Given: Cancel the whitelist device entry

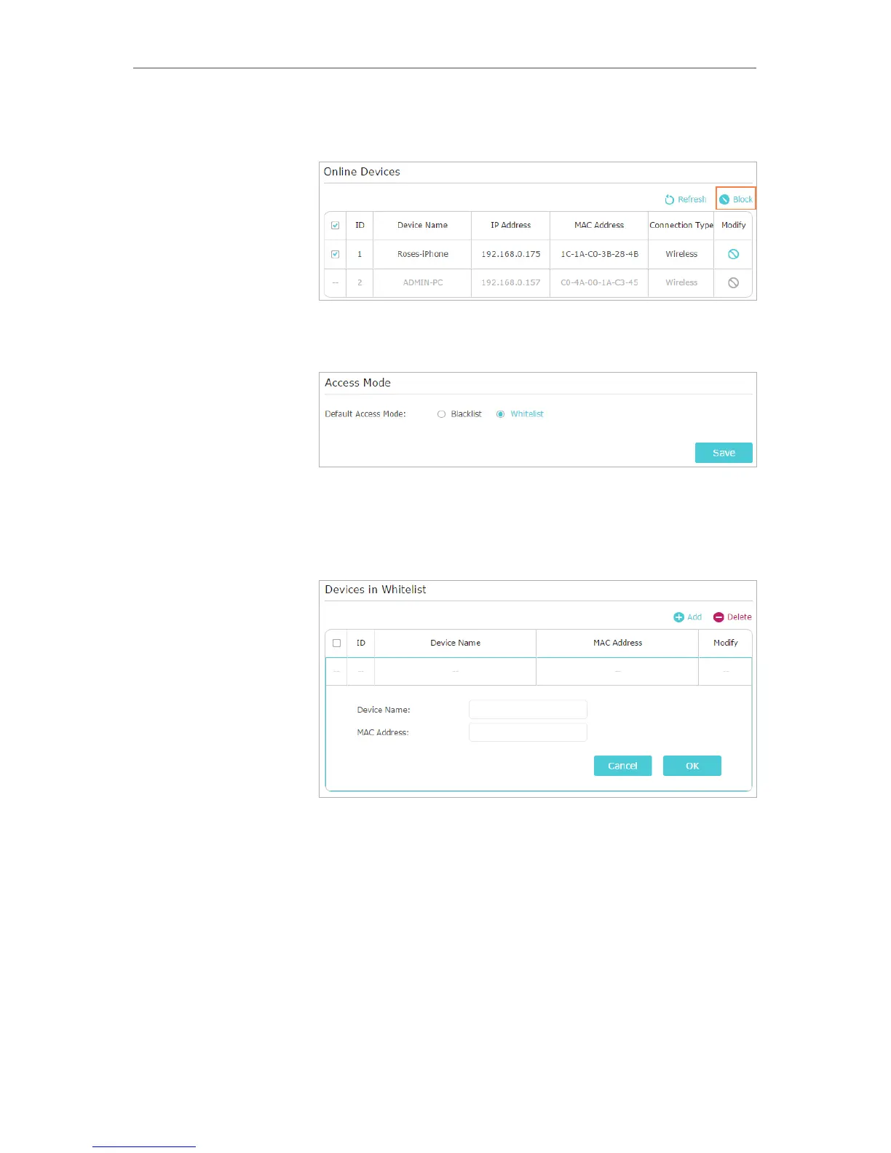Looking at the screenshot, I should pyautogui.click(x=622, y=766).
